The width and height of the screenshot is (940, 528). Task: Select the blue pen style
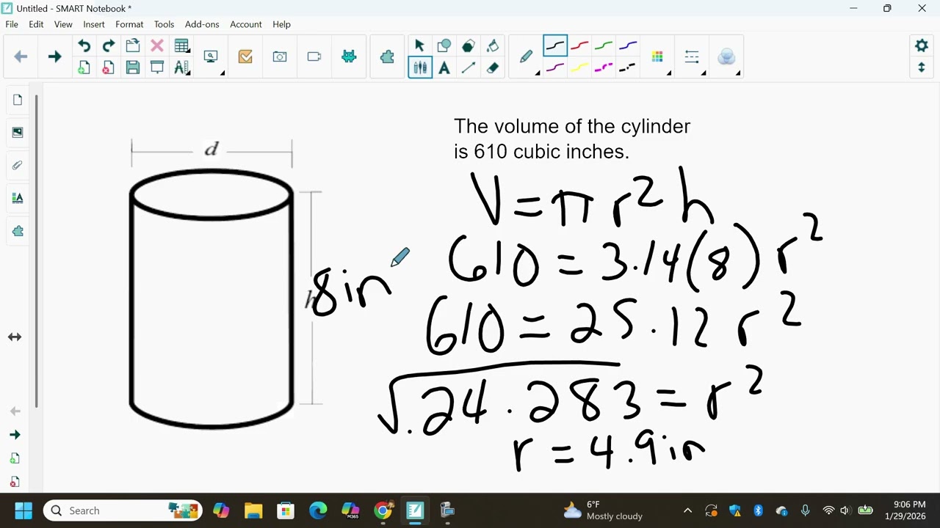point(628,46)
